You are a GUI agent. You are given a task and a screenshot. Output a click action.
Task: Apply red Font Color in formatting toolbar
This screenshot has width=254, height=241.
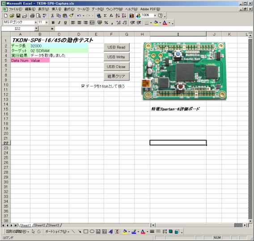click(165, 23)
